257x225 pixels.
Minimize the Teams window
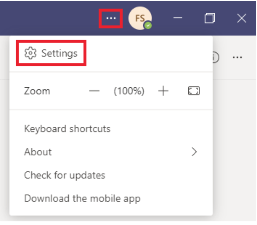tap(178, 18)
